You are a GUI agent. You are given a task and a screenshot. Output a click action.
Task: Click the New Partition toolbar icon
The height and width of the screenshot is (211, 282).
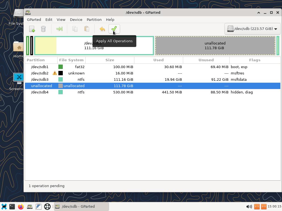[x=32, y=29]
